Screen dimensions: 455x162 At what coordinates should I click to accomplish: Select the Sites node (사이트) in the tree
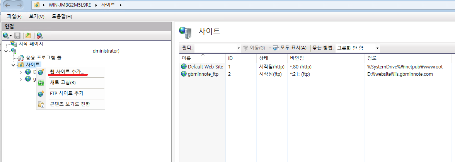[x=32, y=65]
